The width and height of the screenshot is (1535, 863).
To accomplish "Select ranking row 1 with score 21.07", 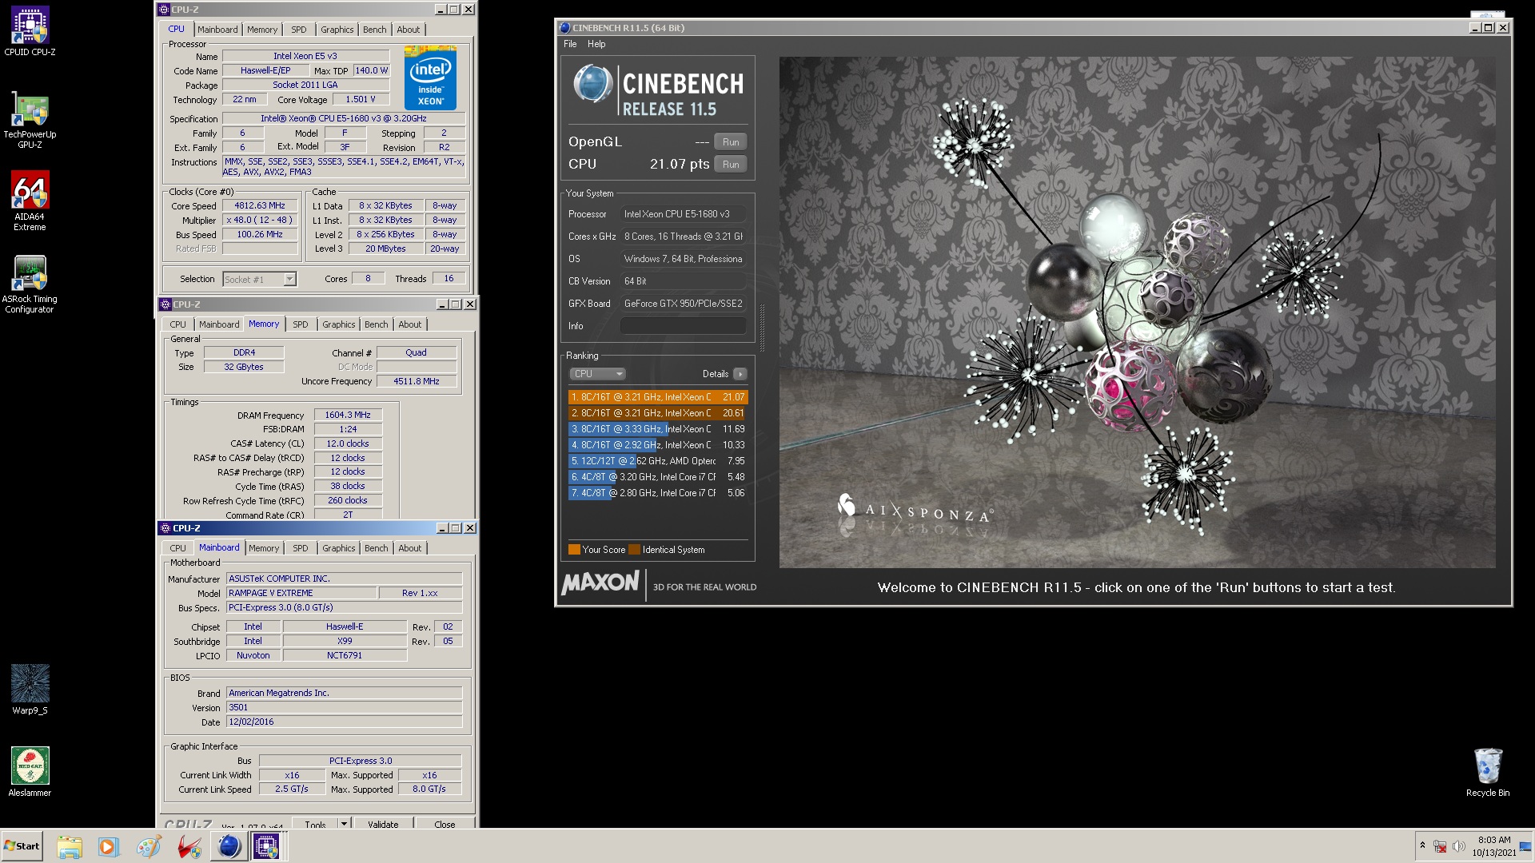I will point(658,397).
